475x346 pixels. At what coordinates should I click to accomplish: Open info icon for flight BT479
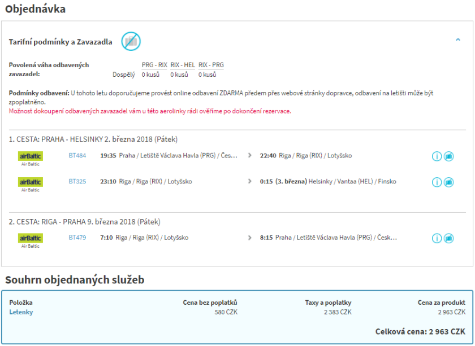[x=437, y=238]
